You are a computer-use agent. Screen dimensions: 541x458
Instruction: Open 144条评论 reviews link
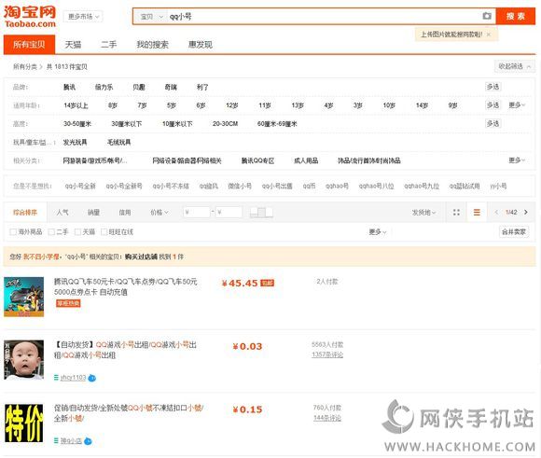(327, 418)
